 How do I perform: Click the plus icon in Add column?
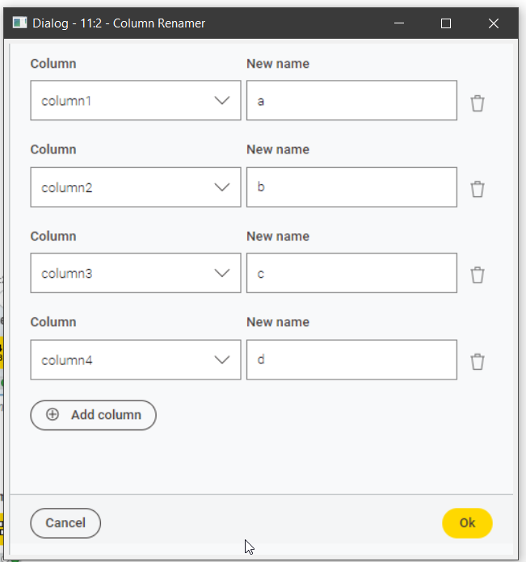pos(53,414)
